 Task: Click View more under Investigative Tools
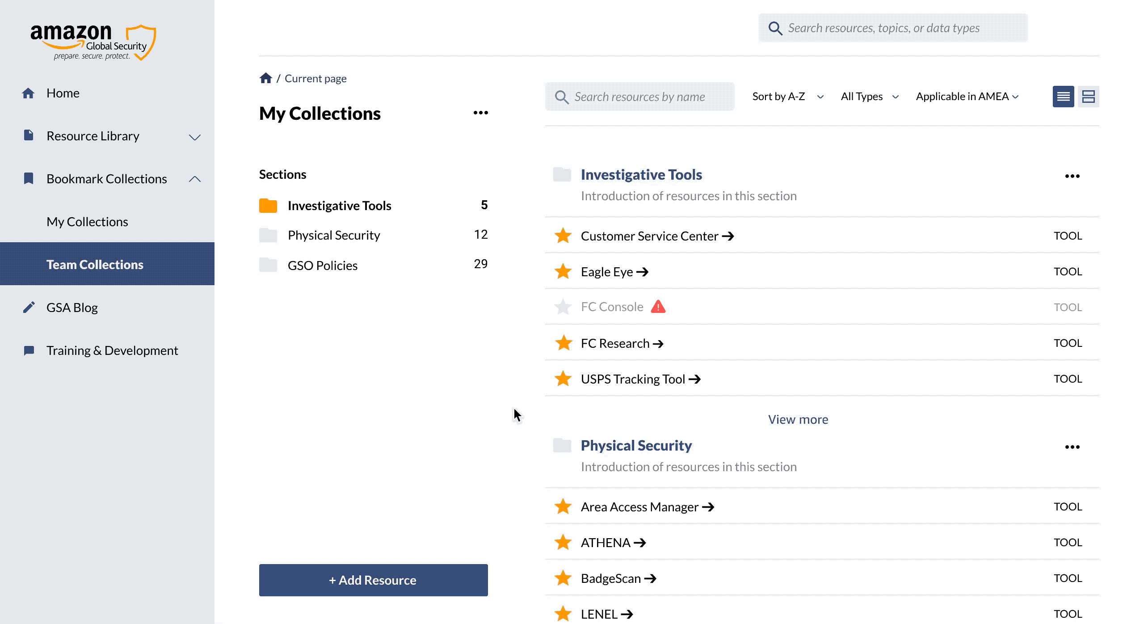tap(798, 419)
